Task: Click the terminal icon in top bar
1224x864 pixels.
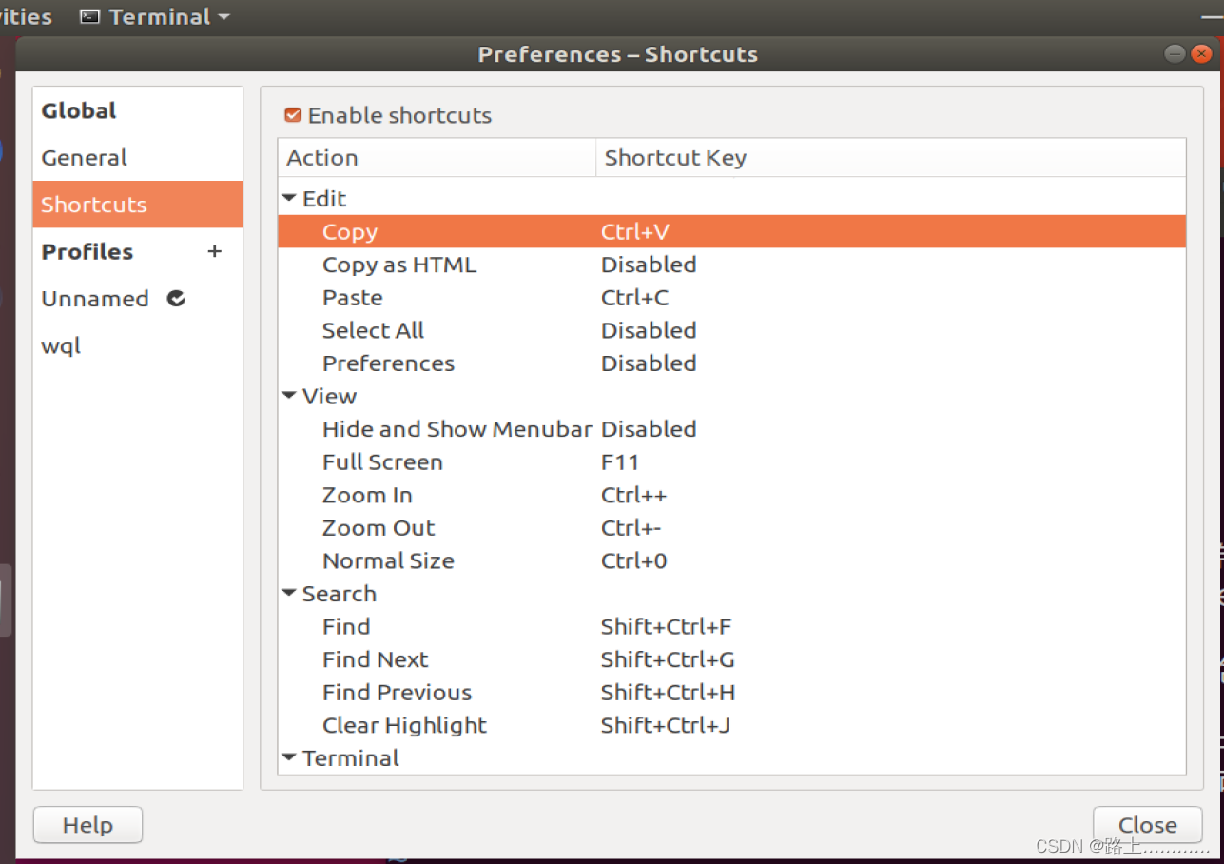Action: click(x=89, y=16)
